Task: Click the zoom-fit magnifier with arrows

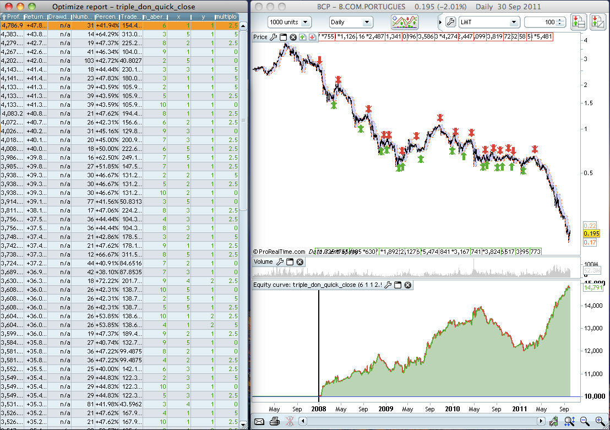Action: coord(570,421)
